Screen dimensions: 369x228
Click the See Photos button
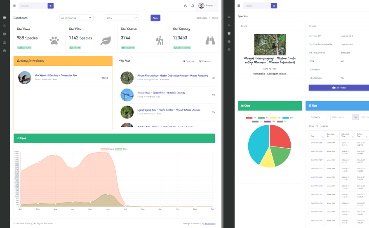340,88
